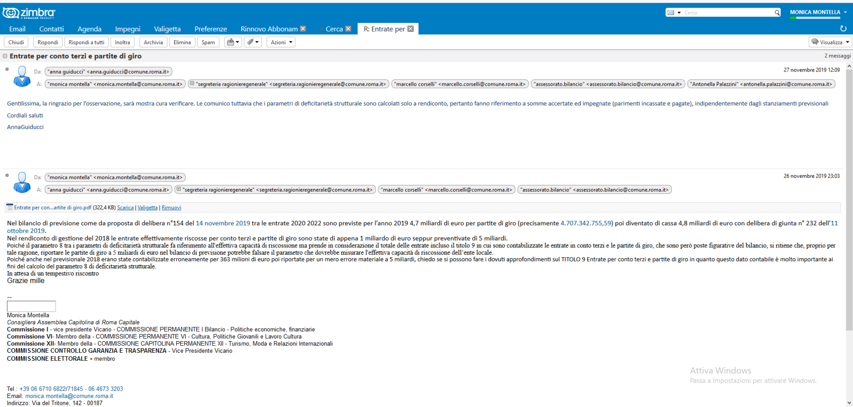Download attachment via Scarica link
The image size is (853, 407).
[126, 207]
